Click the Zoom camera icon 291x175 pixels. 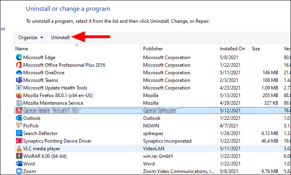(19, 171)
